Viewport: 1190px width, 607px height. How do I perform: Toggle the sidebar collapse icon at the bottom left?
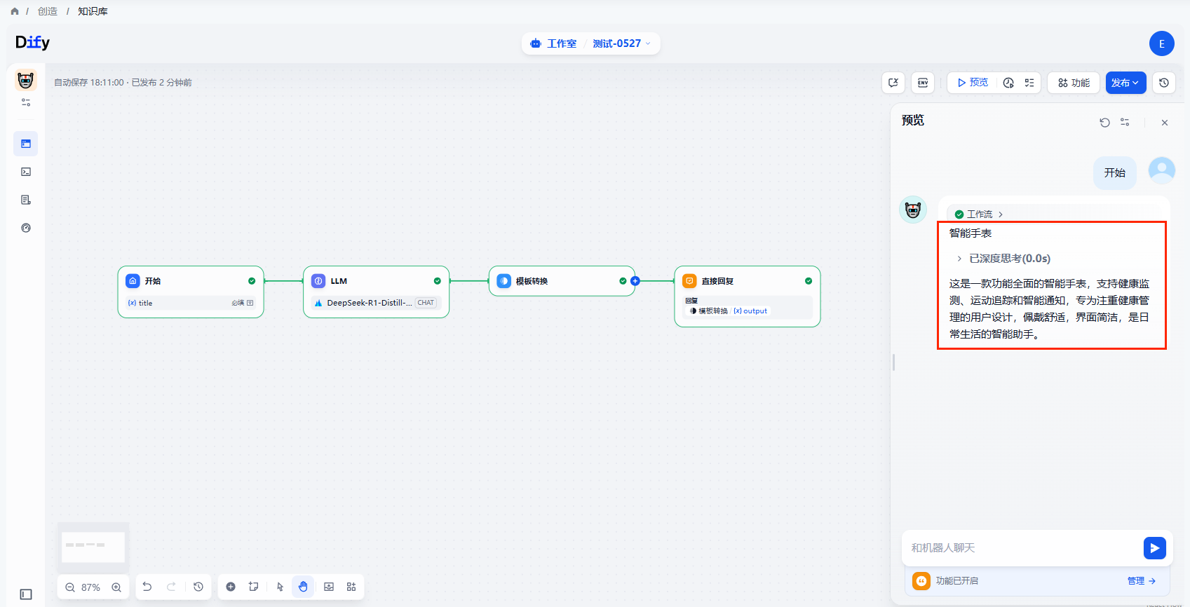26,594
